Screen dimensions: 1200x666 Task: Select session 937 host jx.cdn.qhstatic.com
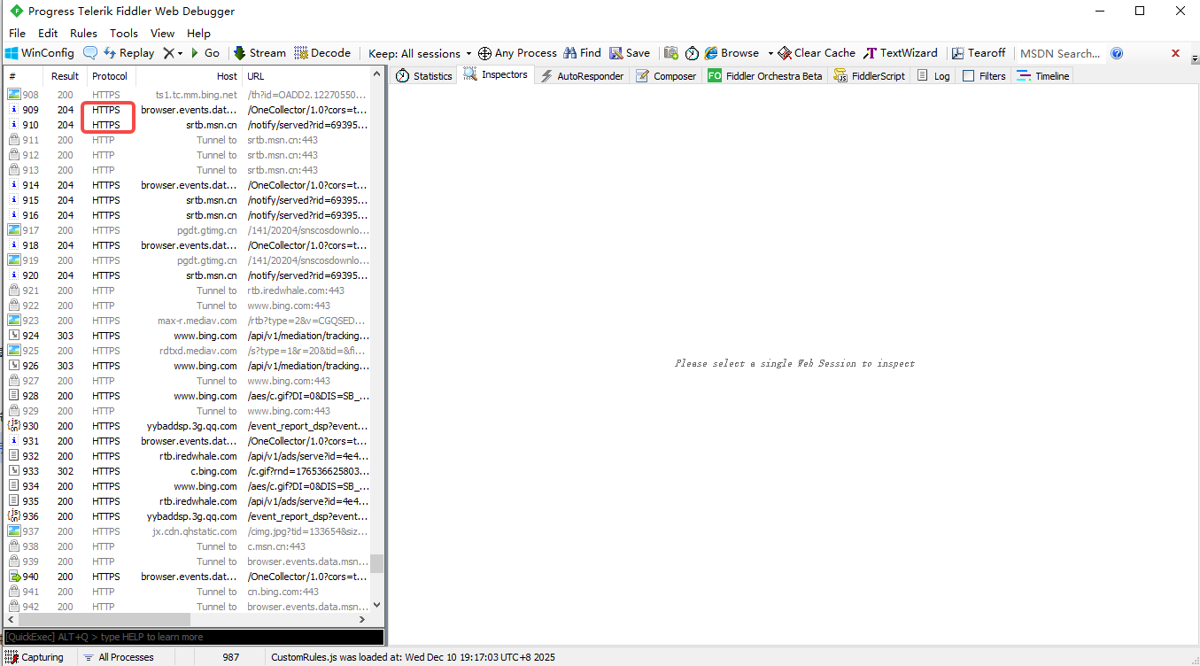click(187, 531)
